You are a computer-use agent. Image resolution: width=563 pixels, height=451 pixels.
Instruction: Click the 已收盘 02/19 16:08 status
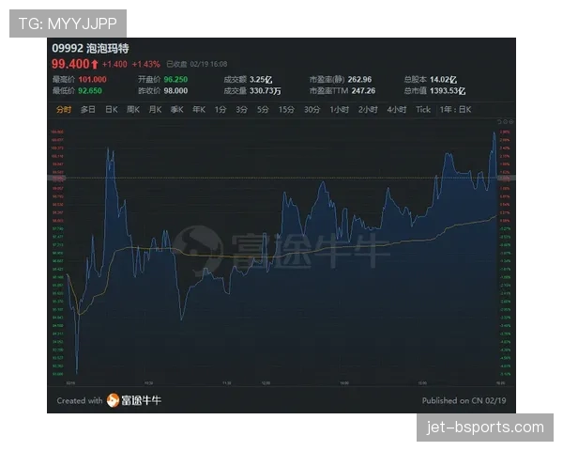coord(197,65)
